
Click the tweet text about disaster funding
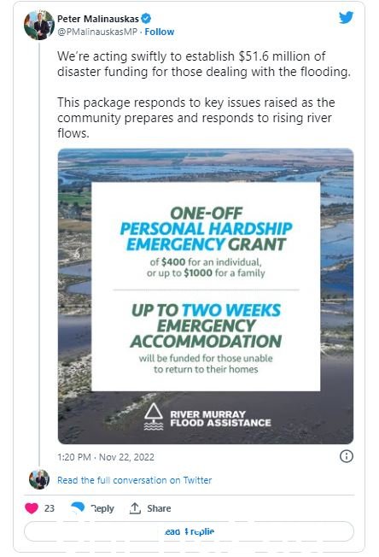[204, 64]
